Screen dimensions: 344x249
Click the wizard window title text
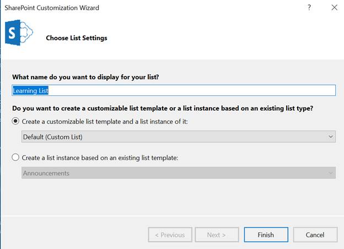click(52, 8)
